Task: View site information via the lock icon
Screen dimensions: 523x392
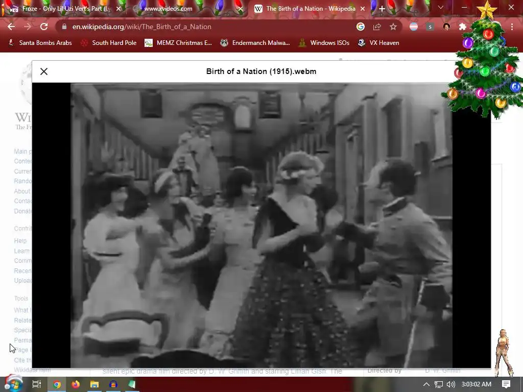Action: (64, 27)
